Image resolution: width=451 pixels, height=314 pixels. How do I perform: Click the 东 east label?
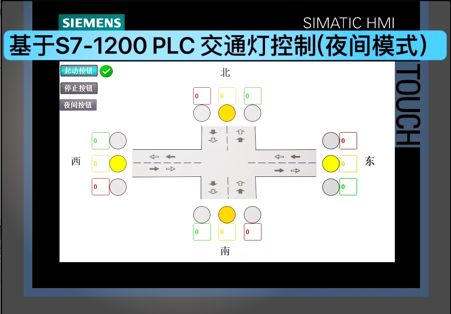(x=370, y=161)
